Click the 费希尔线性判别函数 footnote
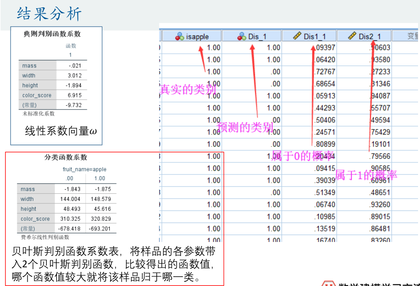420x286 pixels. tap(45, 237)
